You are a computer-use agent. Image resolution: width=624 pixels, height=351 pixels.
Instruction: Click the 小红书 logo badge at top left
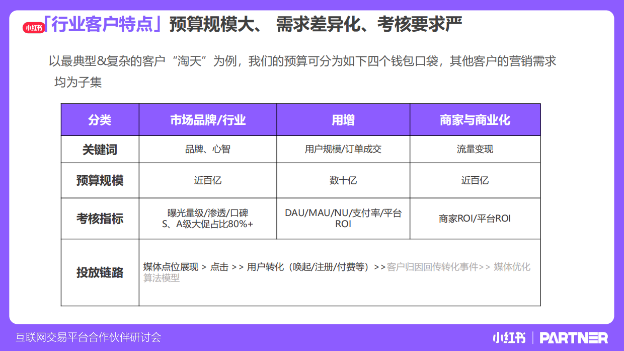33,28
